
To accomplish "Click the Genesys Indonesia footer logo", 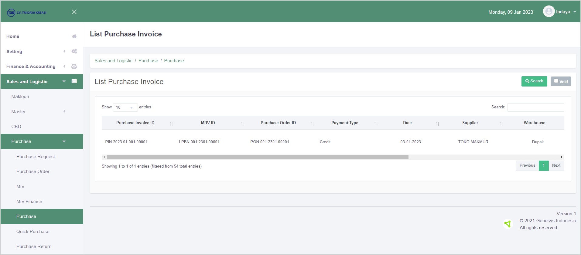I will (x=508, y=224).
